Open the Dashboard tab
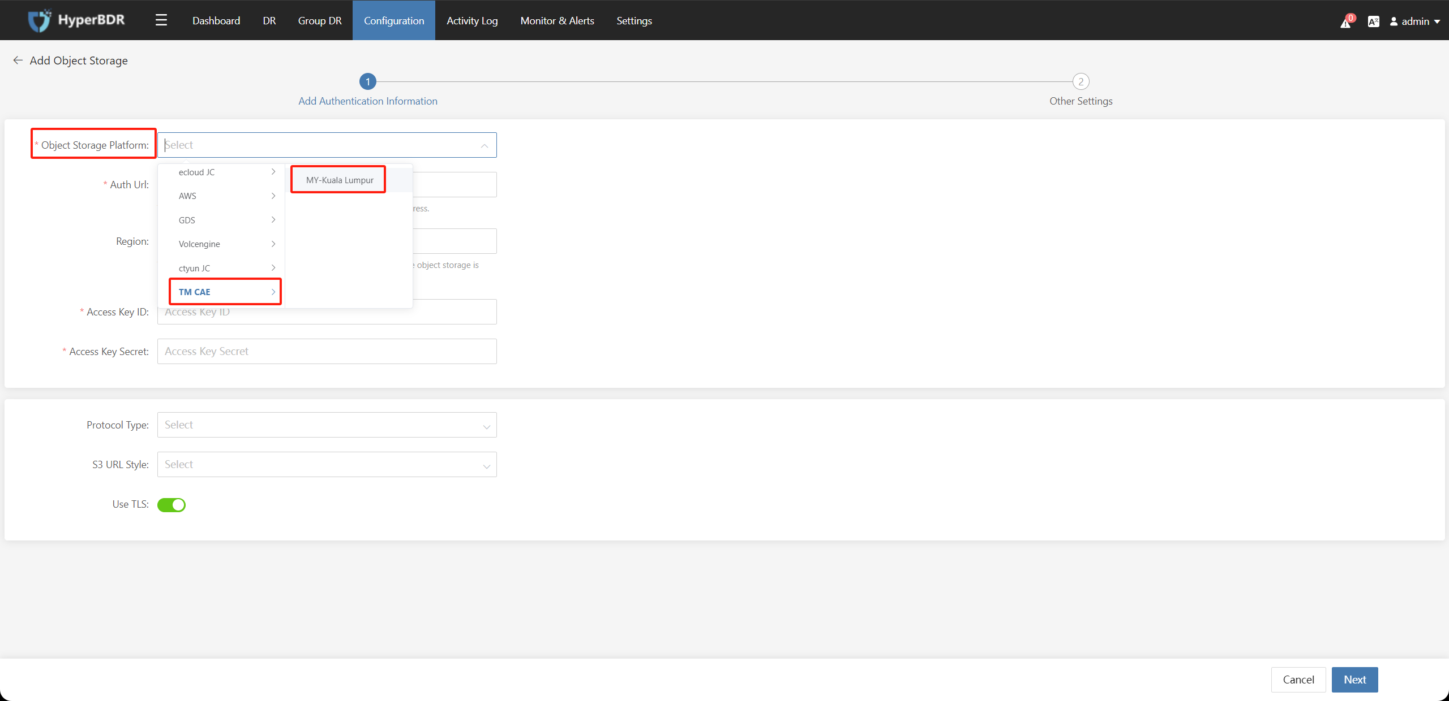Image resolution: width=1449 pixels, height=701 pixels. 216,20
